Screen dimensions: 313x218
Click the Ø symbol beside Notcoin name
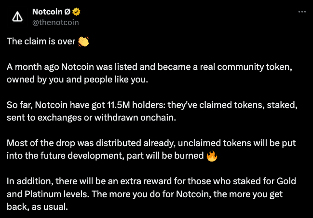click(67, 12)
